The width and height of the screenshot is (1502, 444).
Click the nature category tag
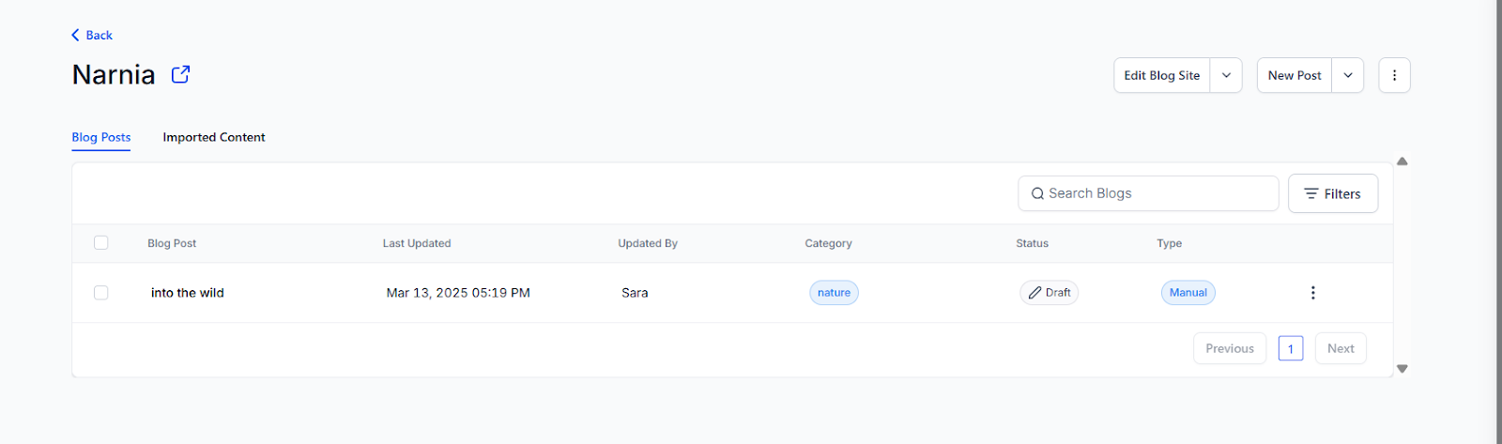point(834,293)
